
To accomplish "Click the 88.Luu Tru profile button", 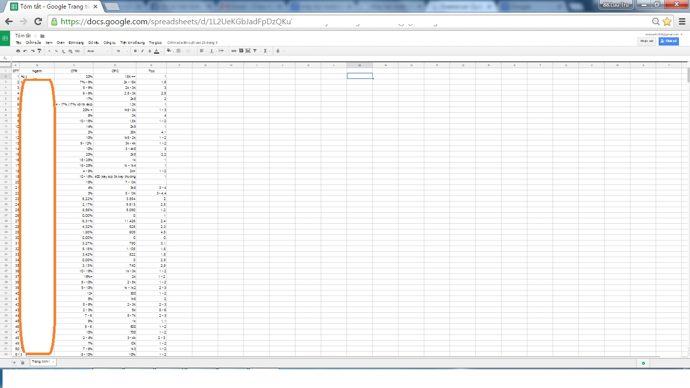I will click(616, 4).
